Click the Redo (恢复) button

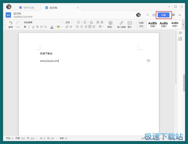pos(18,24)
